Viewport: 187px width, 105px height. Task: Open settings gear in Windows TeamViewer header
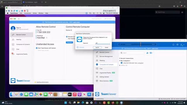[x=177, y=45]
